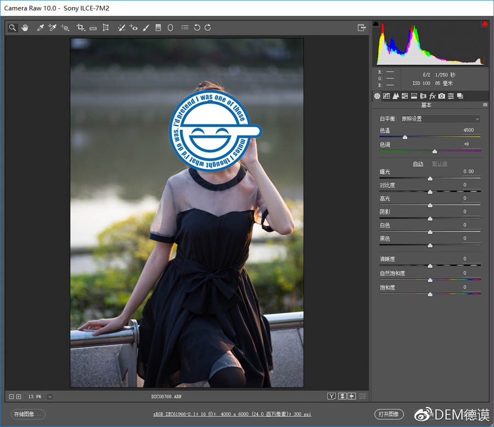Toggle the shadow clipping warning
The image size is (494, 427).
[376, 24]
